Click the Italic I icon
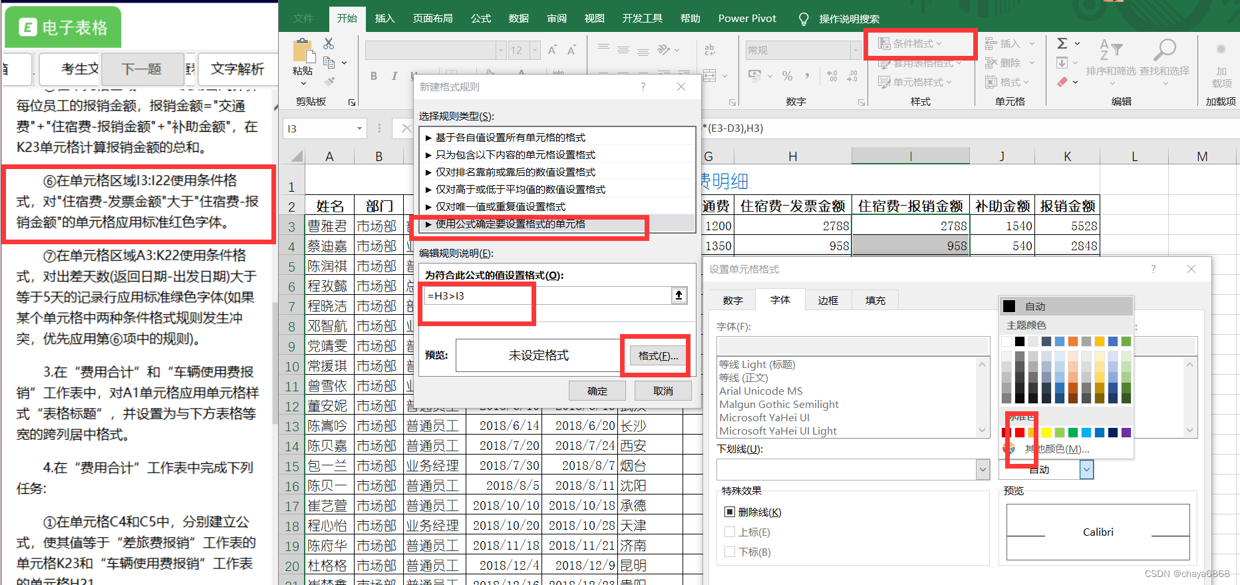Image resolution: width=1240 pixels, height=585 pixels. click(394, 76)
